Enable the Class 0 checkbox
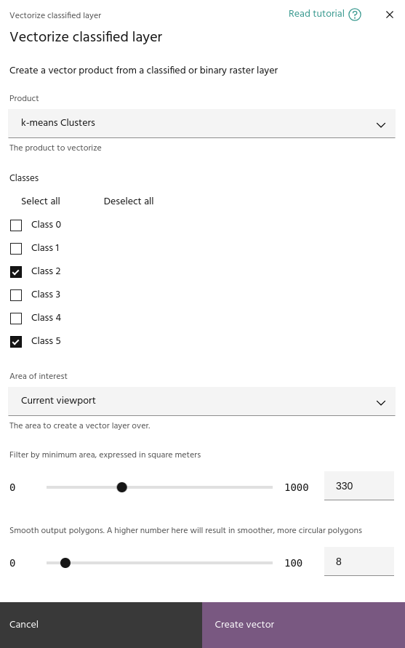The image size is (405, 648). [16, 225]
